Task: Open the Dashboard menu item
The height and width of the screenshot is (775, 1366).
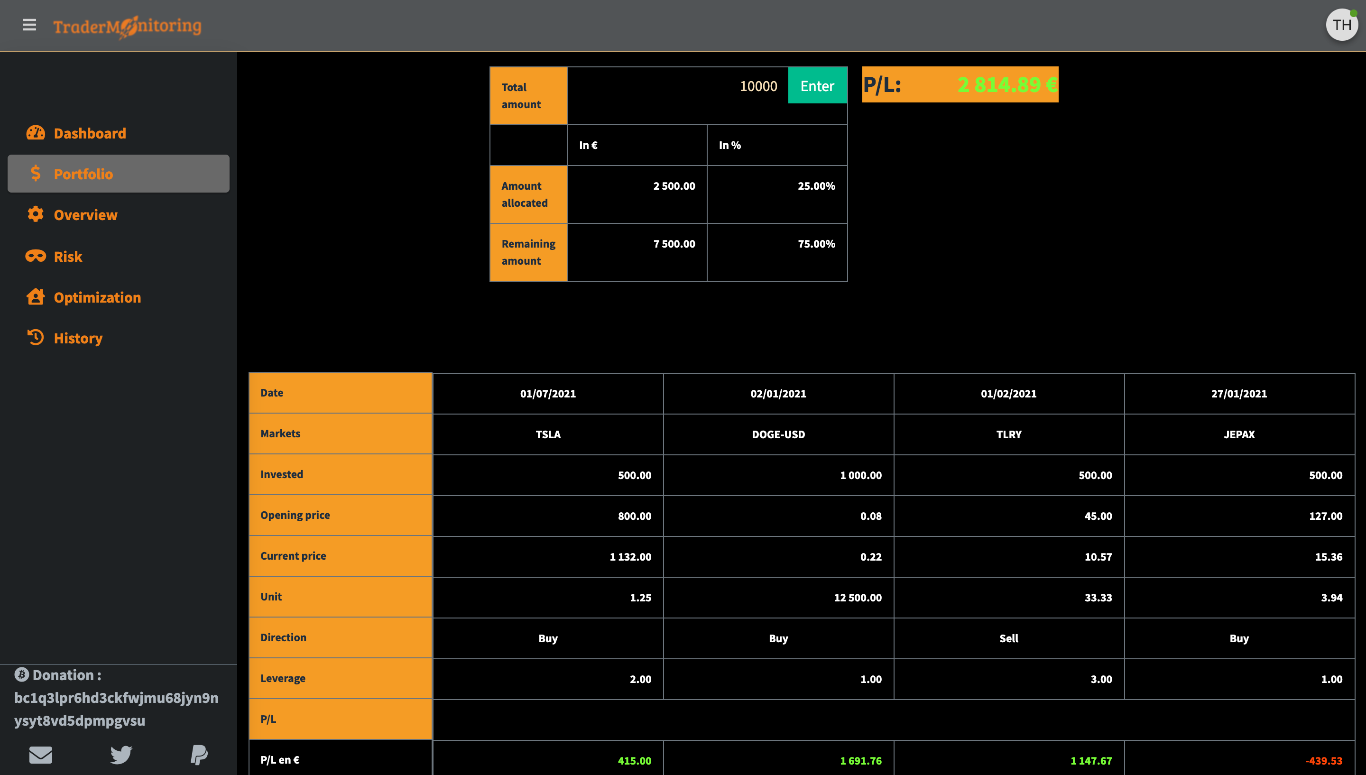Action: (x=90, y=133)
